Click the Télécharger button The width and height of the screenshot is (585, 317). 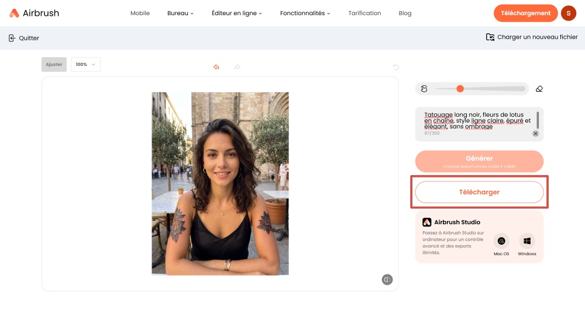(x=479, y=192)
